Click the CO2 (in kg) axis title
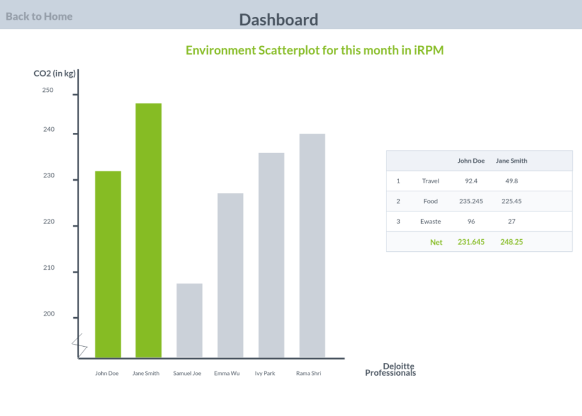This screenshot has width=582, height=416. (54, 73)
